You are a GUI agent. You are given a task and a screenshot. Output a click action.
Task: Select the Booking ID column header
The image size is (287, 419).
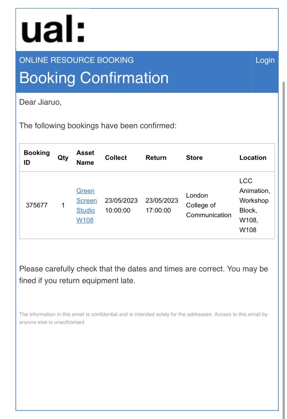coord(37,158)
